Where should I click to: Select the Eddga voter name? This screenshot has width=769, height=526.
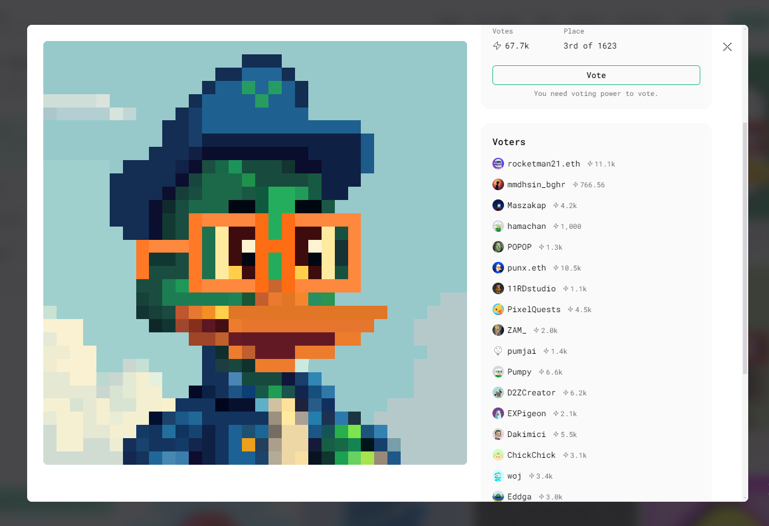click(x=520, y=497)
